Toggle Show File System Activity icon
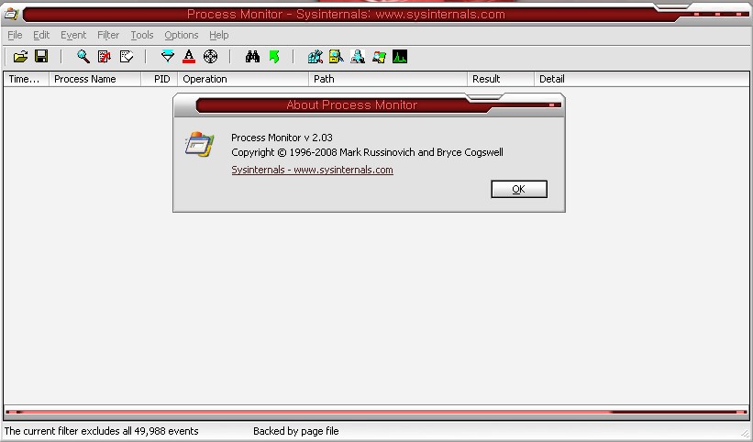This screenshot has height=442, width=753. click(x=337, y=57)
